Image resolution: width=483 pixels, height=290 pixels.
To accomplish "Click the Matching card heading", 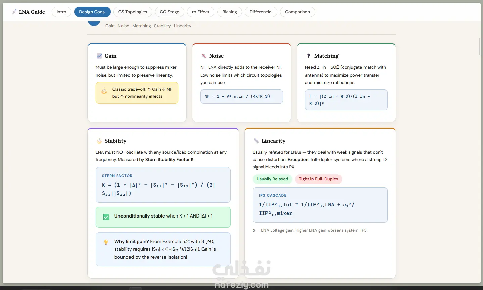I will click(326, 56).
